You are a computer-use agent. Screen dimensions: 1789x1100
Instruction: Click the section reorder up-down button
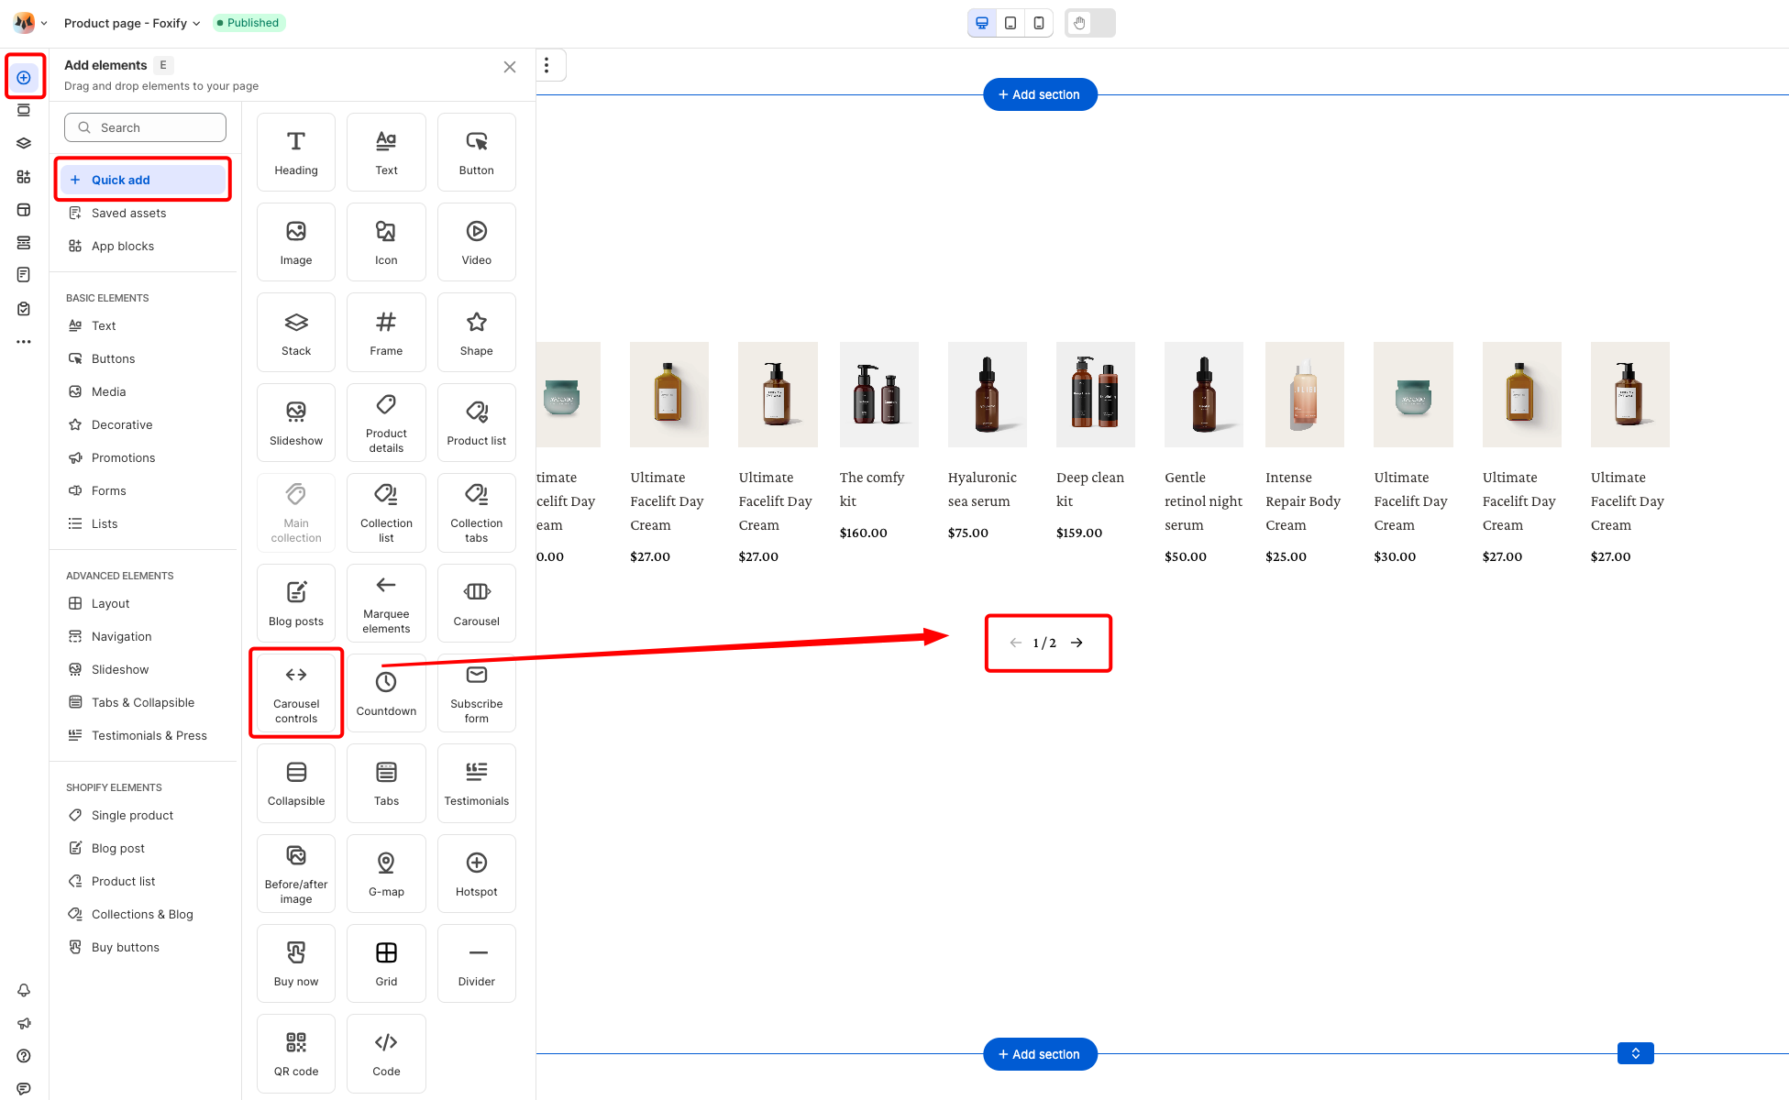[1635, 1053]
